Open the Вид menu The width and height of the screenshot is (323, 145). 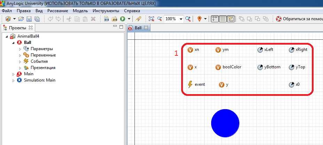tap(39, 11)
